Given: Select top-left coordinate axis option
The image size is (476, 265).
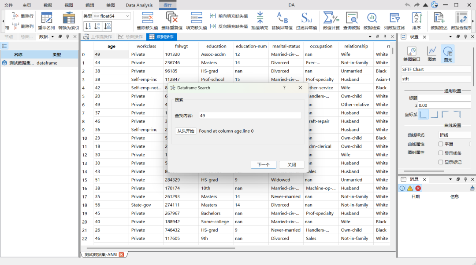Looking at the screenshot, I should [x=446, y=114].
